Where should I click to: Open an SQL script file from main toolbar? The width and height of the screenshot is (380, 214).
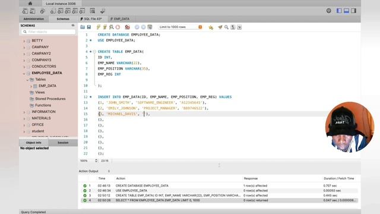coord(33,11)
